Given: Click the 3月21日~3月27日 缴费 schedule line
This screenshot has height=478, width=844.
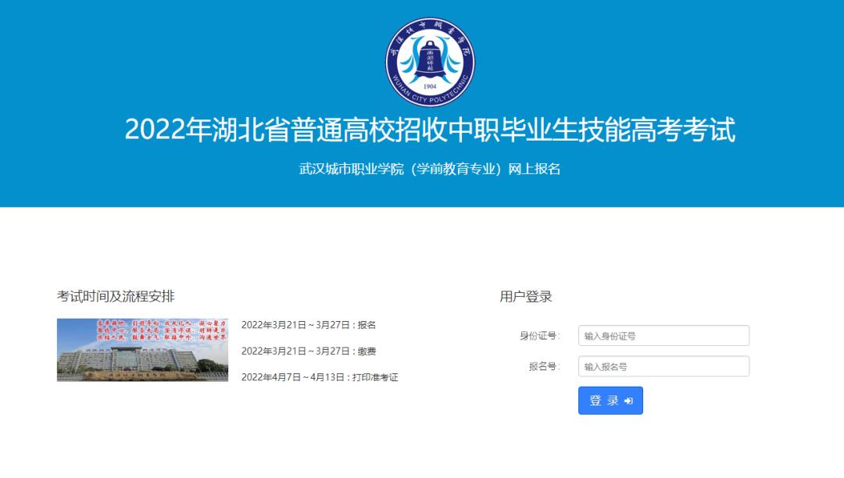Looking at the screenshot, I should pyautogui.click(x=309, y=351).
